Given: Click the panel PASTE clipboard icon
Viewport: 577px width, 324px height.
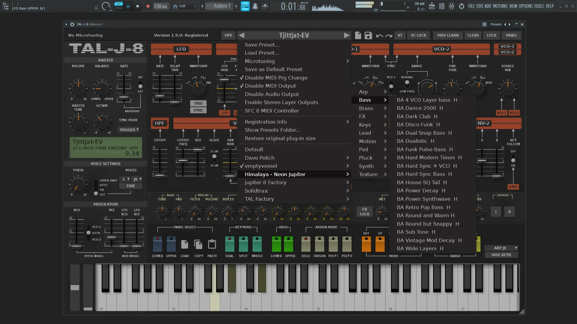Looking at the screenshot, I should click(x=212, y=244).
